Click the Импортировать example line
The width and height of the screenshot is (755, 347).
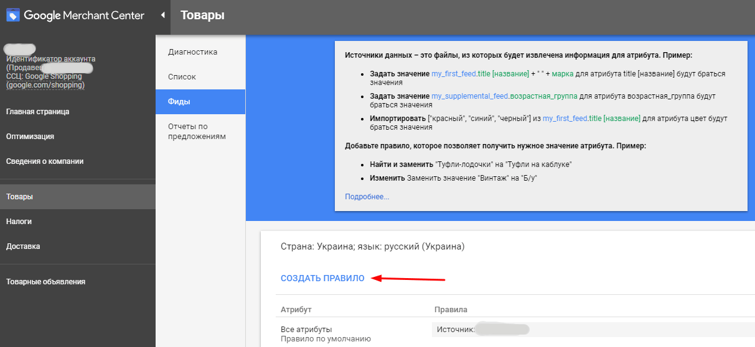pyautogui.click(x=548, y=122)
